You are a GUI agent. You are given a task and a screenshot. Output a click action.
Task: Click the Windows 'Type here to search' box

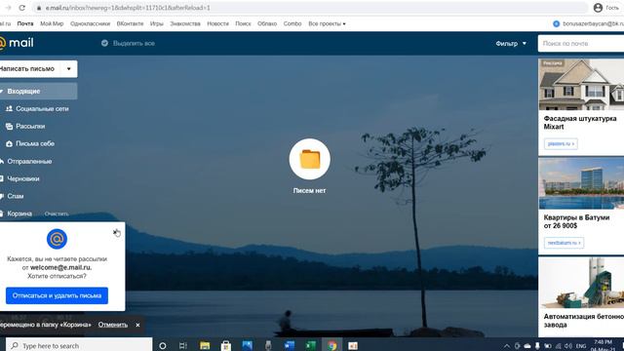[79, 345]
